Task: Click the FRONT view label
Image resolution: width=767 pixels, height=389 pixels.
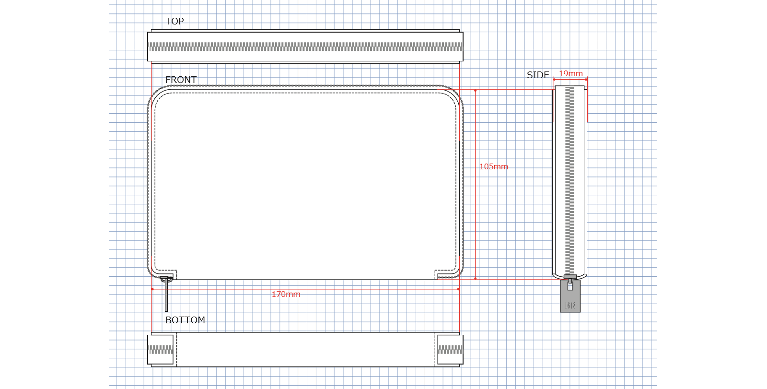Action: click(x=181, y=80)
